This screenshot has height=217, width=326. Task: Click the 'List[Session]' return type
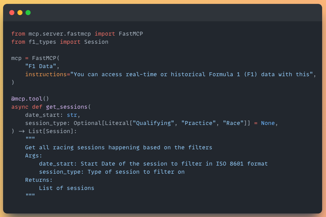51,131
